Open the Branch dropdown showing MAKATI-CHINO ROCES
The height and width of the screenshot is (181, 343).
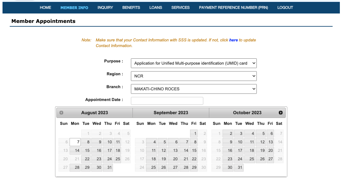[x=194, y=89]
